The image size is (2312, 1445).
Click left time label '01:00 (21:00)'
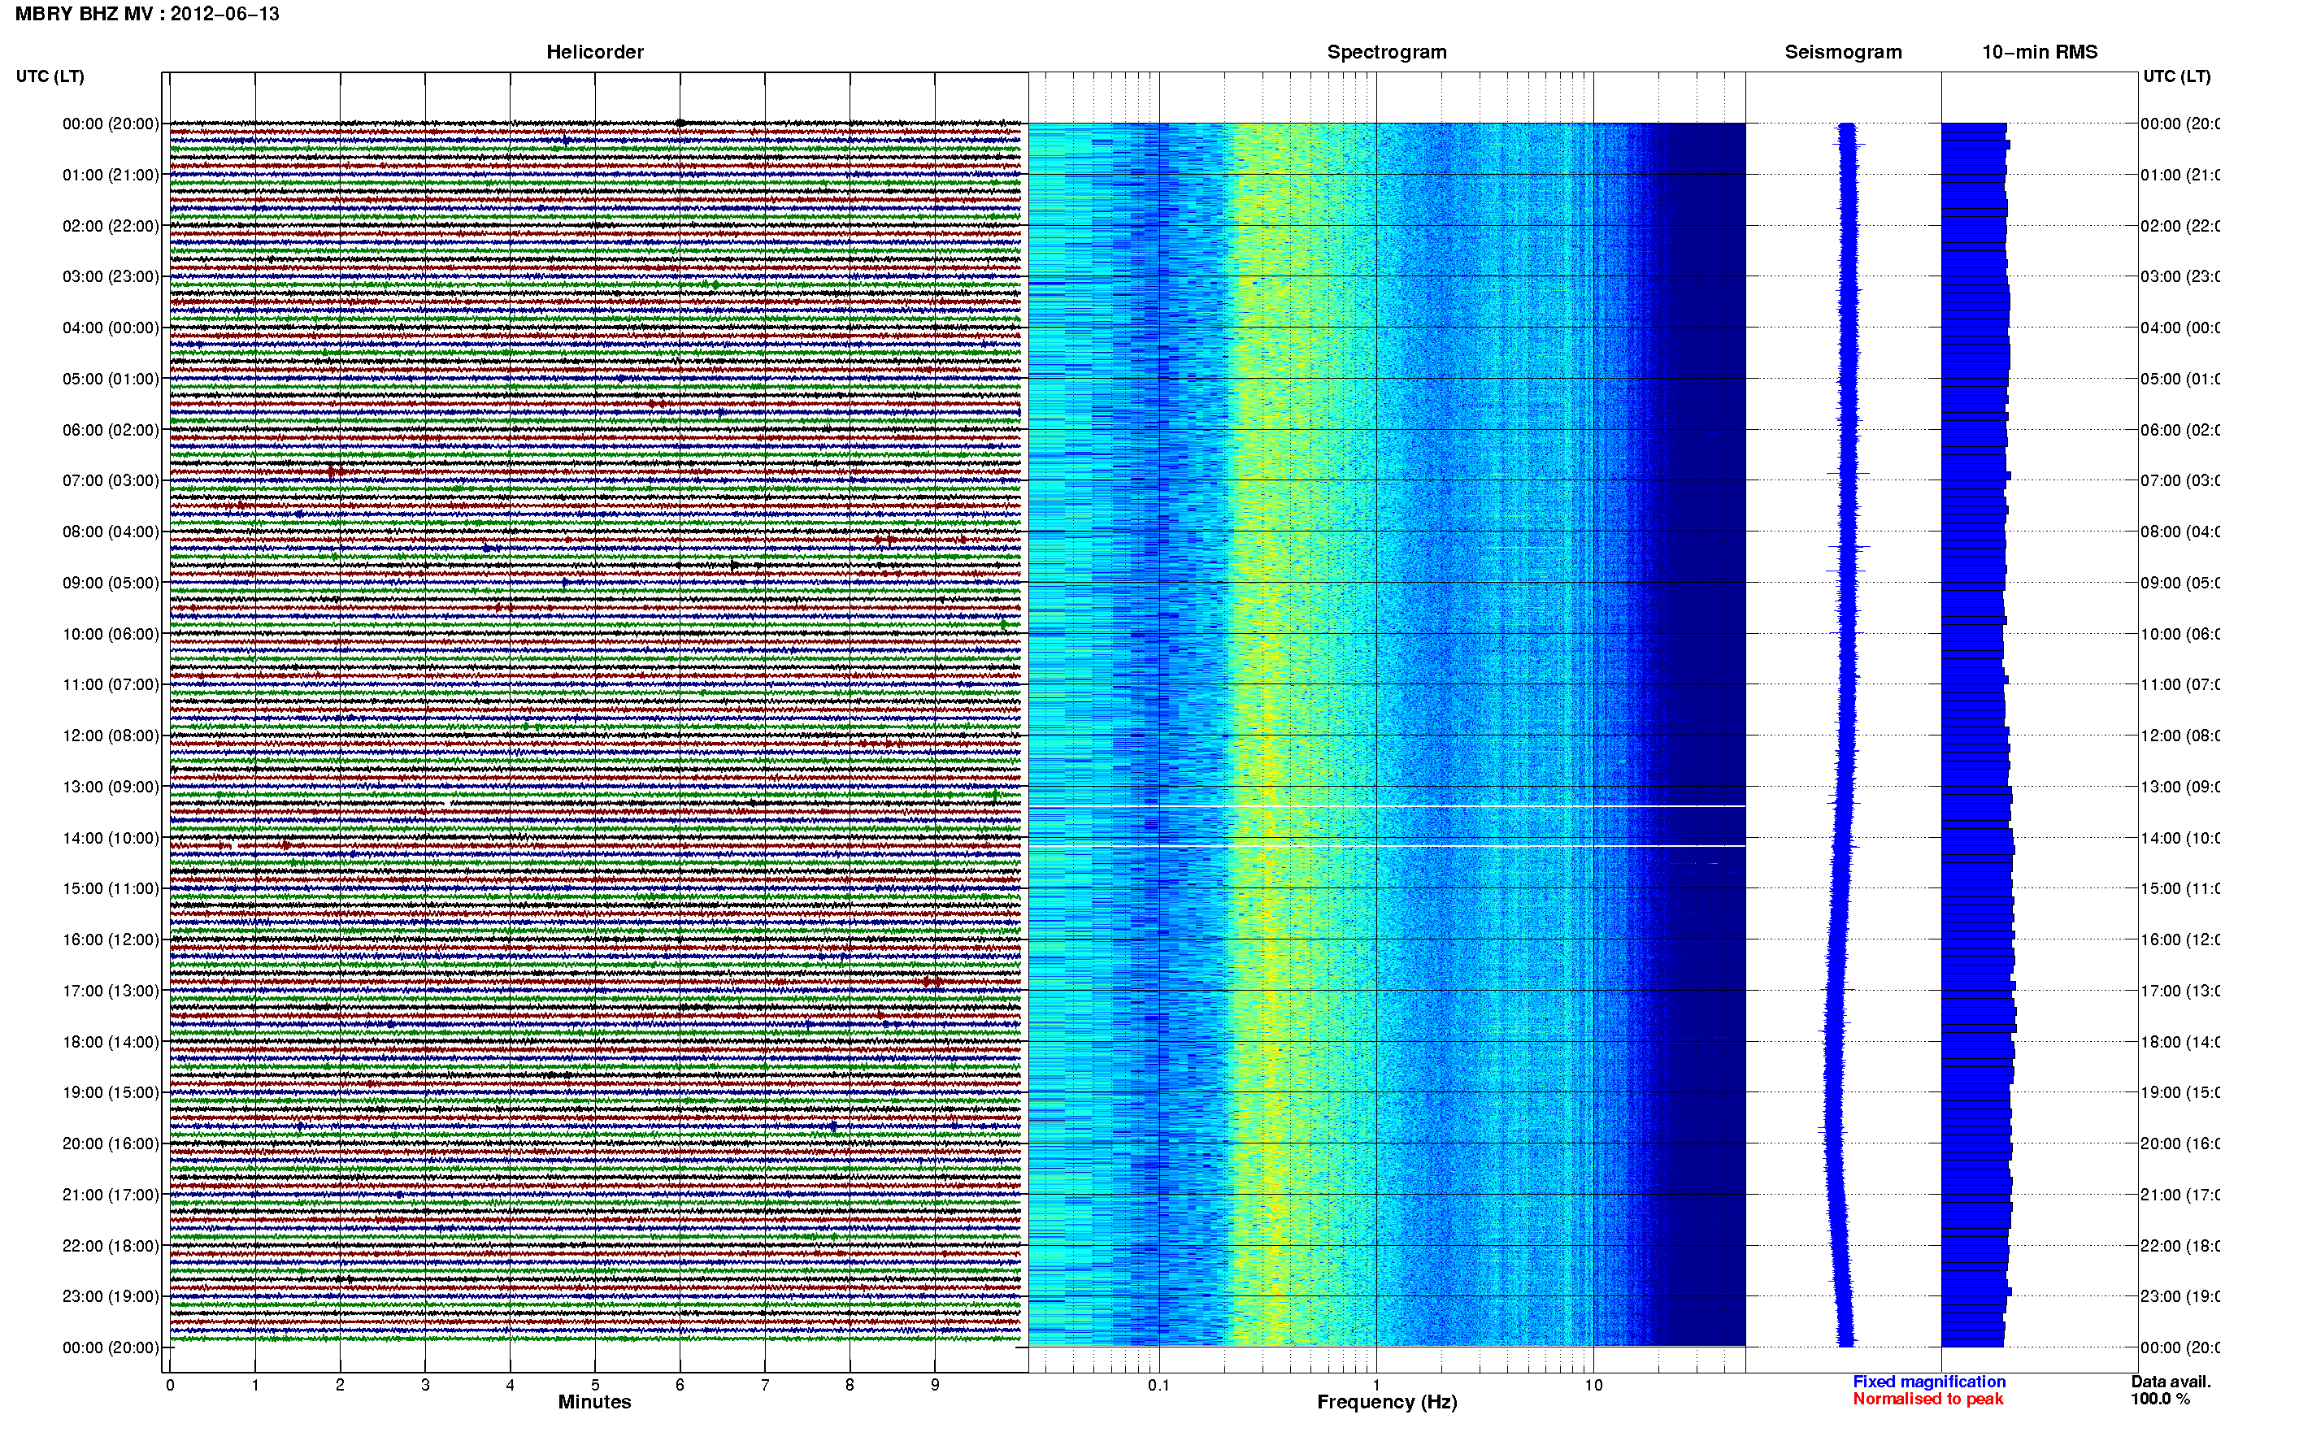[x=111, y=175]
